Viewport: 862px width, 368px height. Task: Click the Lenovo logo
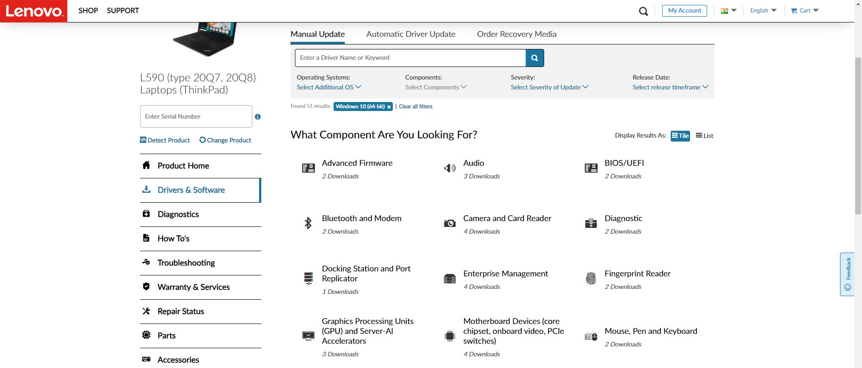click(x=34, y=11)
